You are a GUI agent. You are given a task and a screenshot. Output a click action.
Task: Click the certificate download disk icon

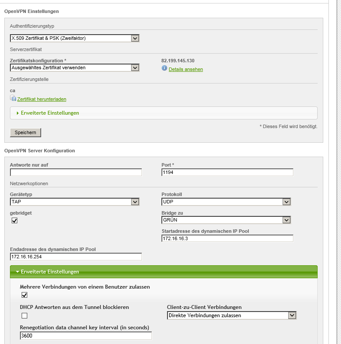13,98
